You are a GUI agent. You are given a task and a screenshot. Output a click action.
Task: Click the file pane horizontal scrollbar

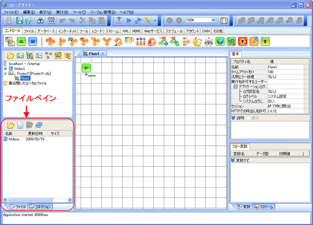(31, 199)
